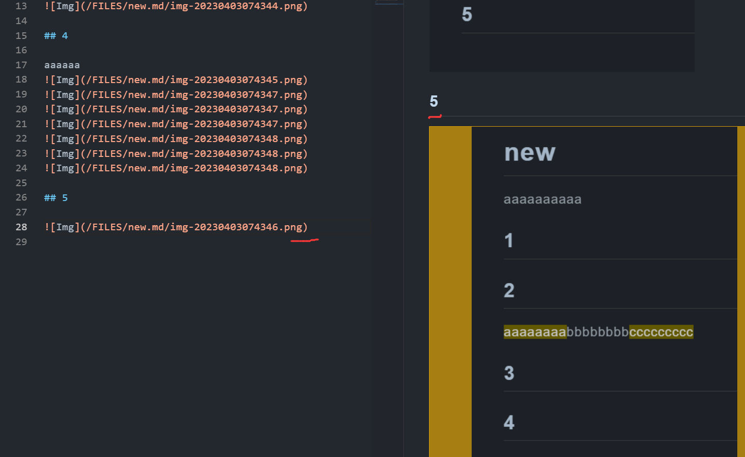Click the image link on line 13
Image resolution: width=745 pixels, height=457 pixels.
point(175,6)
